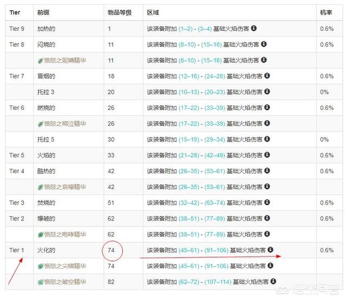Click the prefix name 焚烧的

click(46, 203)
